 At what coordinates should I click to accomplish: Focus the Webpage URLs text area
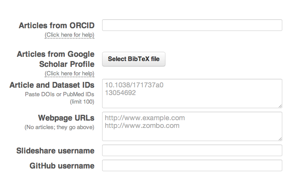pos(192,126)
